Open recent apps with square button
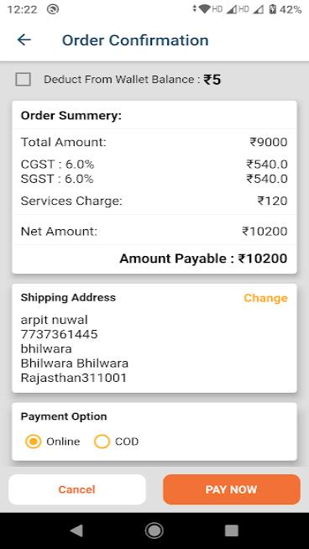This screenshot has height=549, width=309. point(232,531)
